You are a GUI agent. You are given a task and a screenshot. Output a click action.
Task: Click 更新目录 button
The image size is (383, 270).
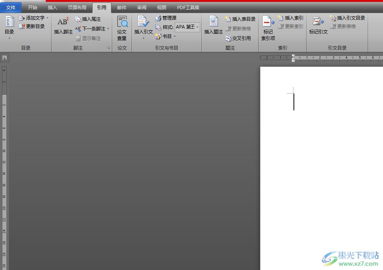point(32,27)
